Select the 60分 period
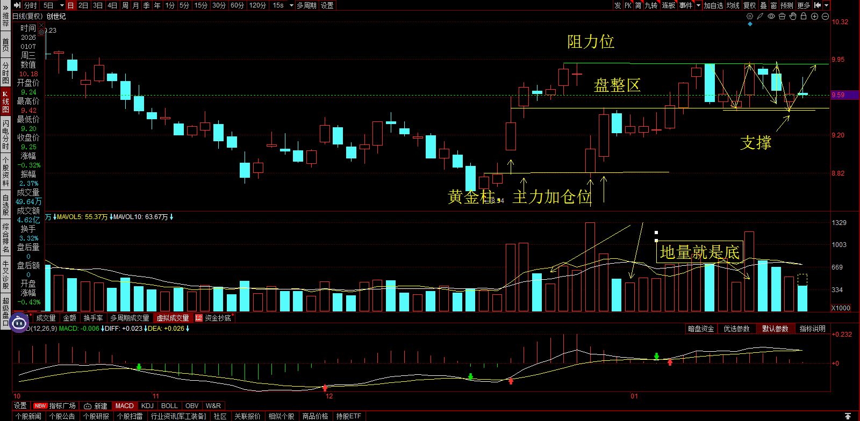Image resolution: width=860 pixels, height=421 pixels. click(237, 5)
